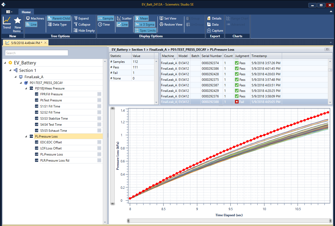
Task: Toggle the Mean display option
Action: pos(141,18)
